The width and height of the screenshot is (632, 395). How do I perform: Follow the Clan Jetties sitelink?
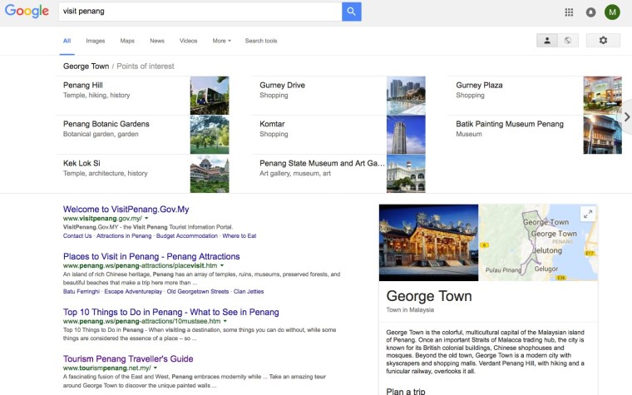point(249,291)
